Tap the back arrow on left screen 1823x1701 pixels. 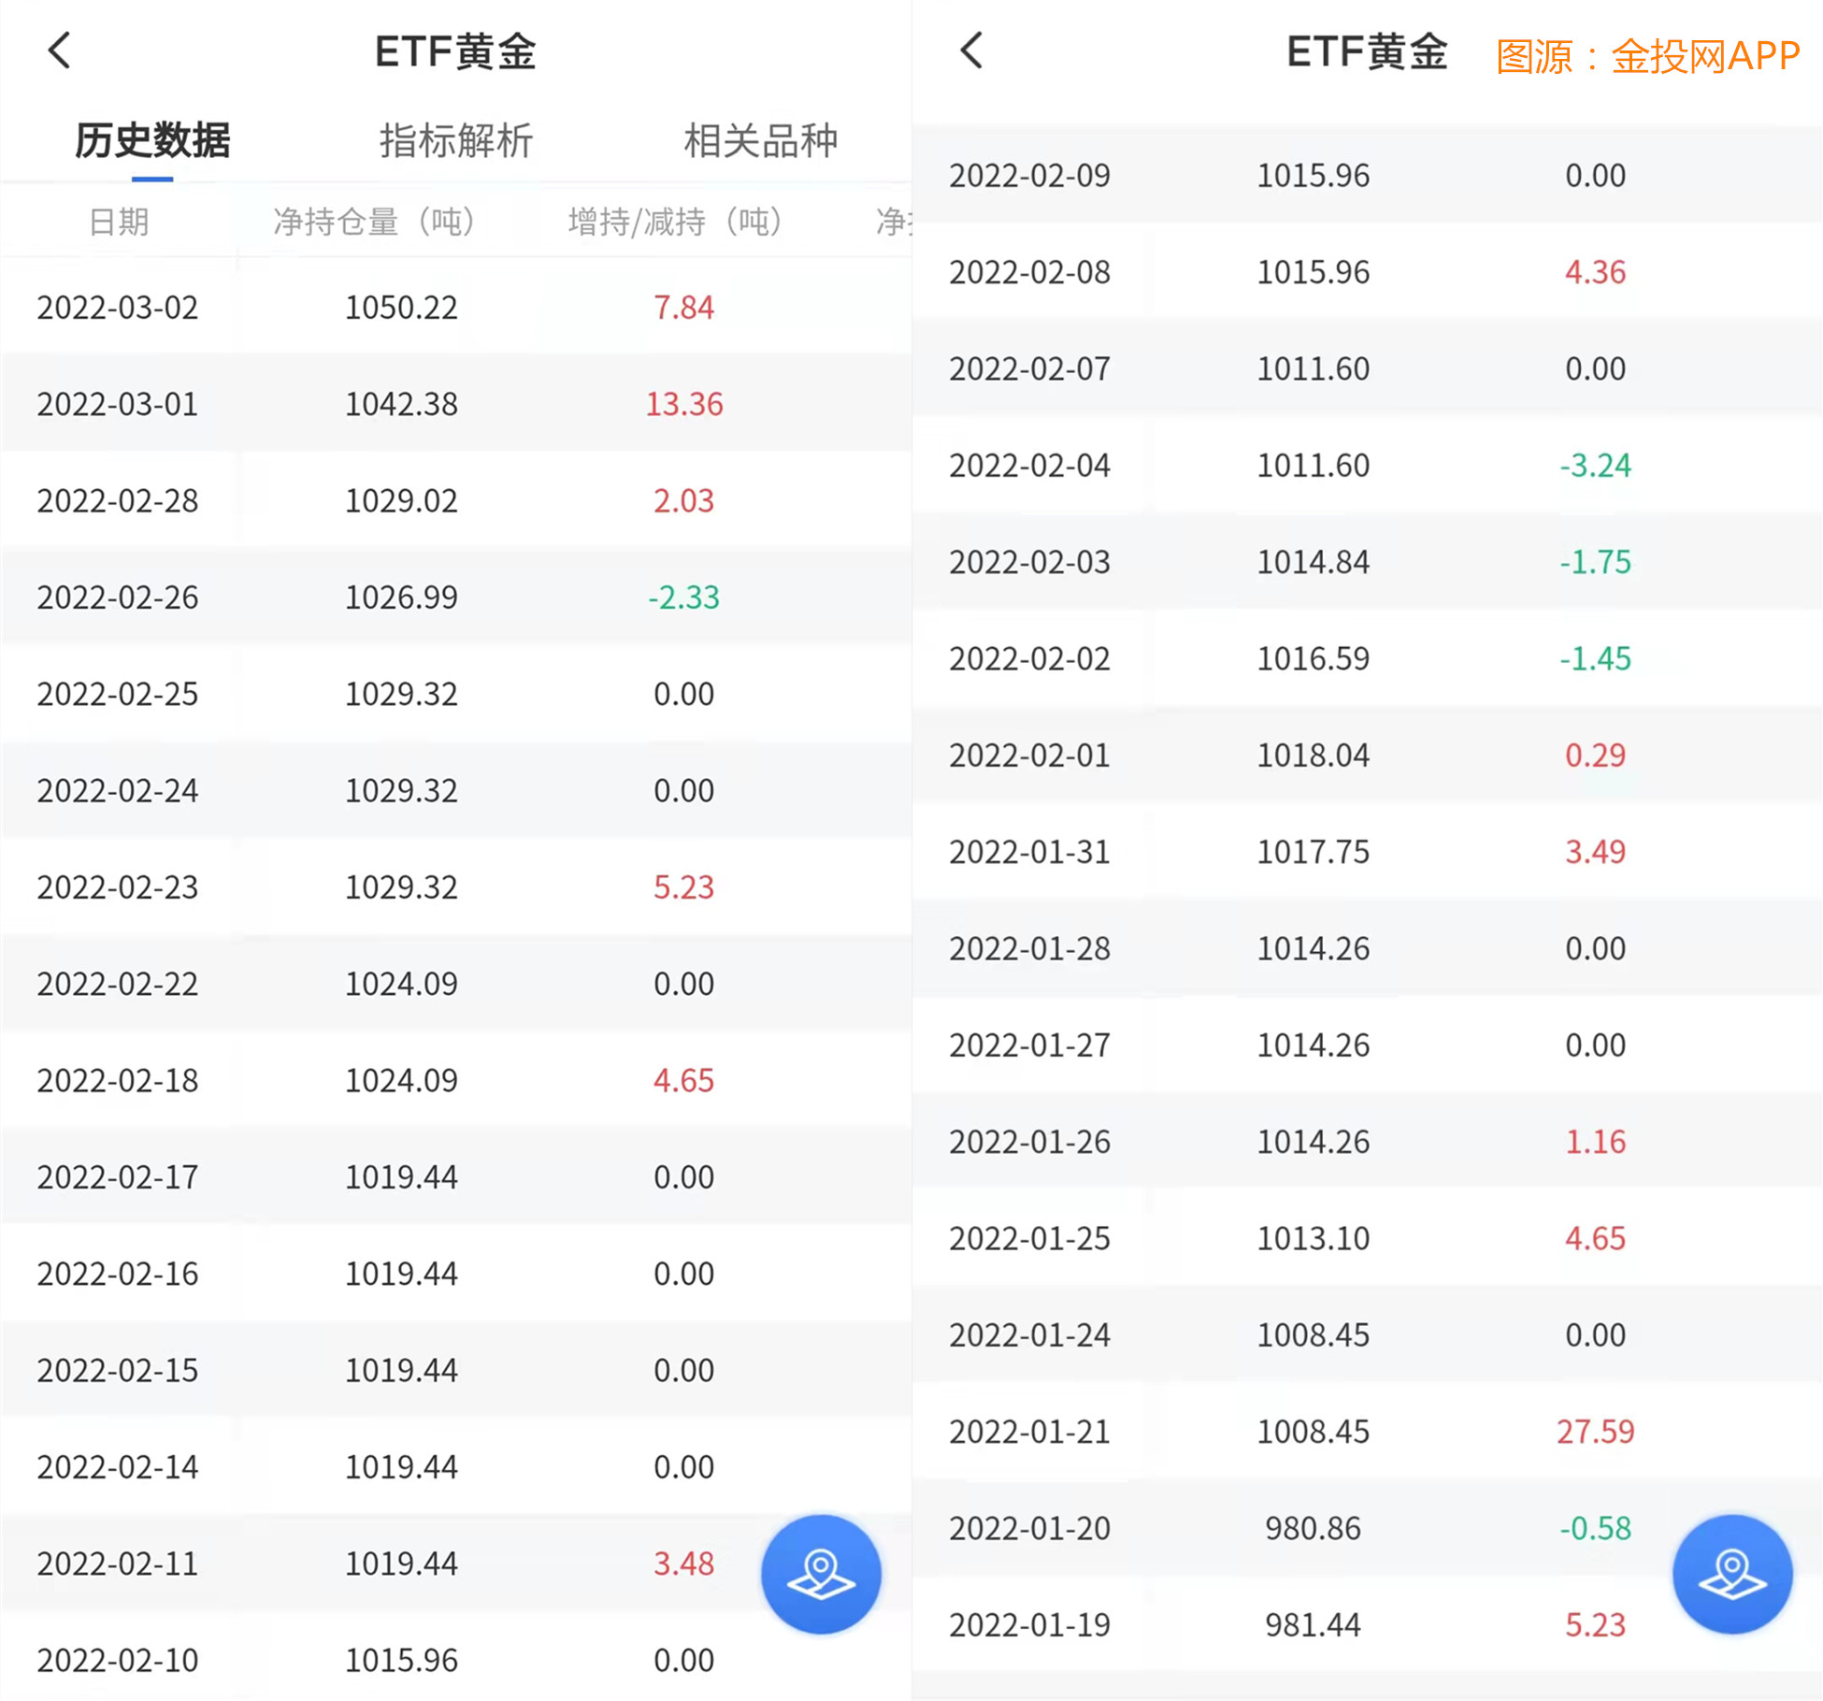pyautogui.click(x=60, y=50)
